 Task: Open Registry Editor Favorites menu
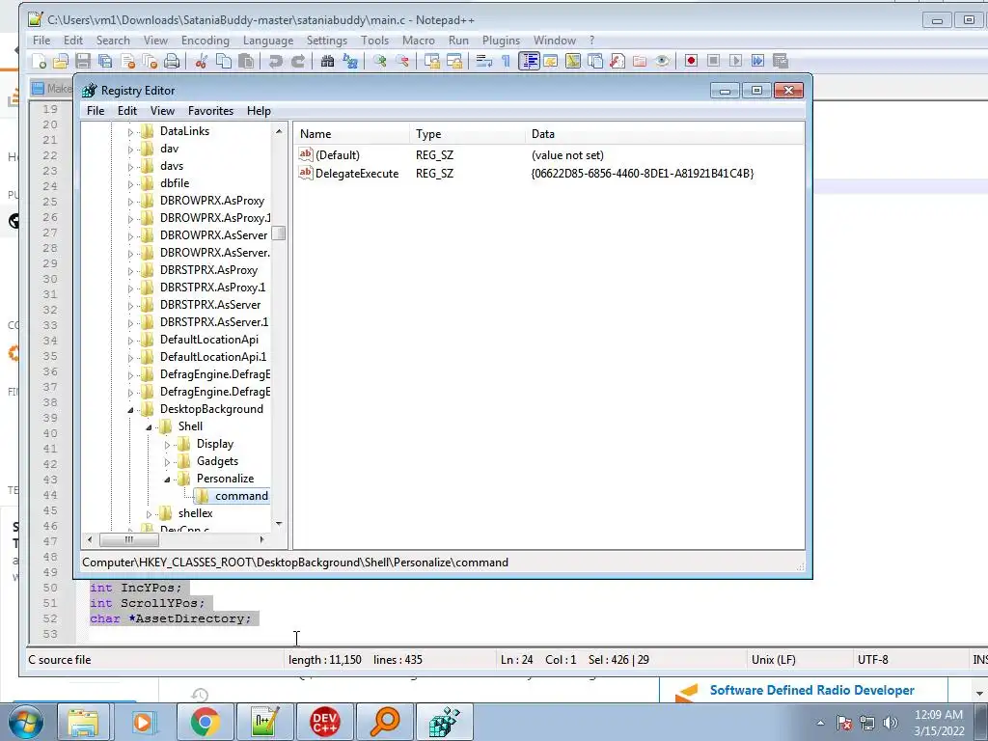[x=210, y=111]
